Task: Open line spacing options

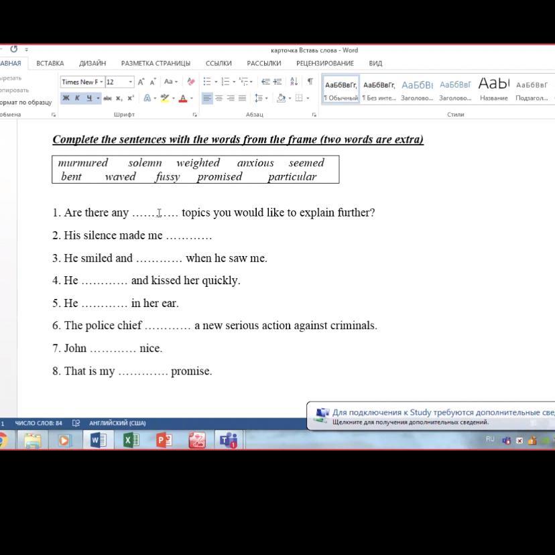Action: (x=259, y=98)
